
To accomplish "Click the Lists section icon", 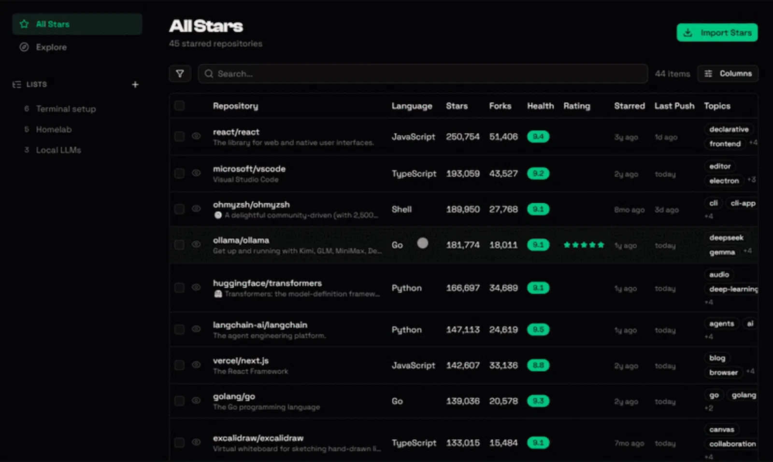I will [17, 84].
